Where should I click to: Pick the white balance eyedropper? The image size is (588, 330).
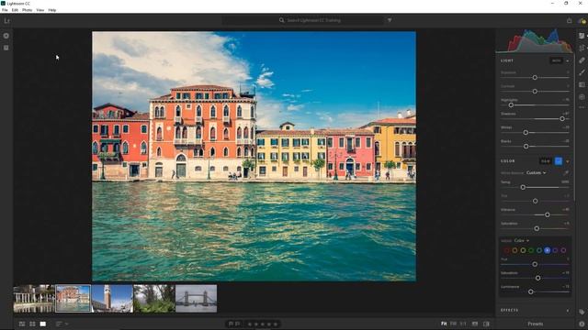pyautogui.click(x=566, y=173)
